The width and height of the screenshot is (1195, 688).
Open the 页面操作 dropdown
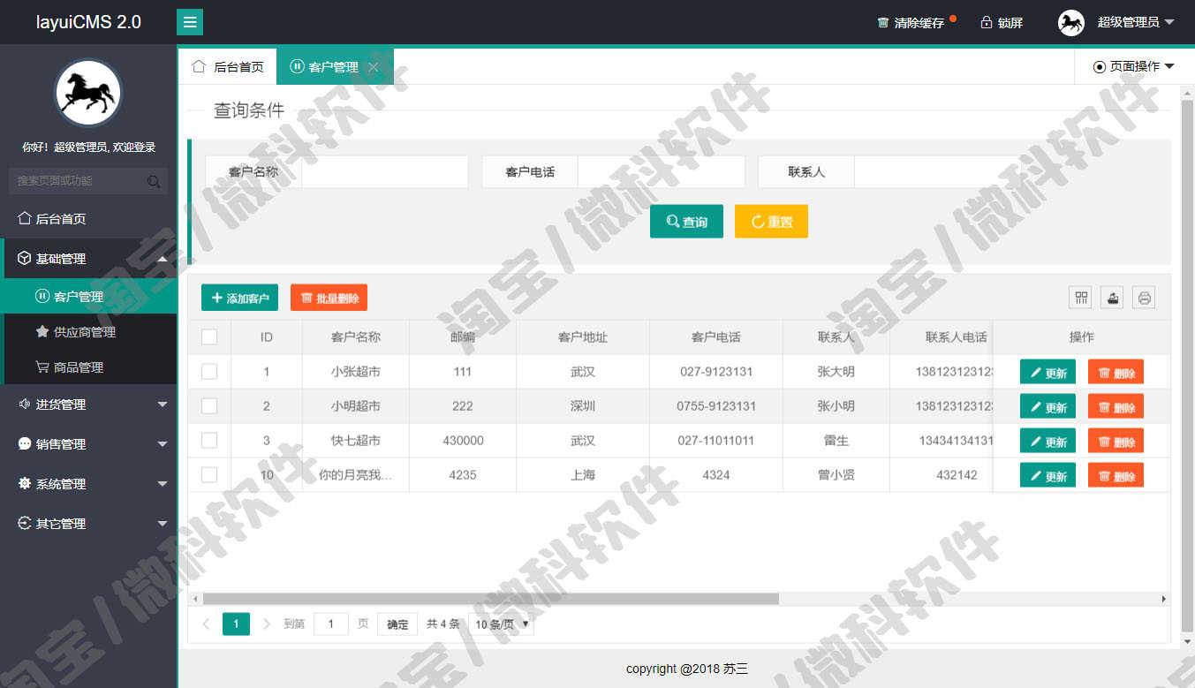[x=1134, y=66]
